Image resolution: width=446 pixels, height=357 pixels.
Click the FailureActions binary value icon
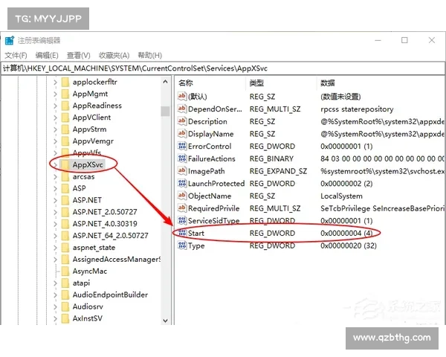181,158
